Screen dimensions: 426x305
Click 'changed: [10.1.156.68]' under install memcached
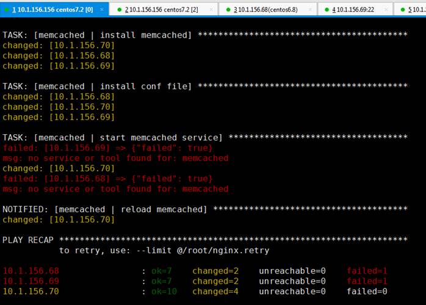(59, 56)
